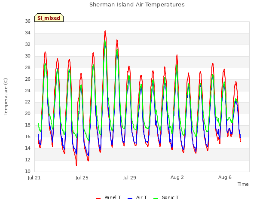The width and height of the screenshot is (275, 206).
Task: Click the 30 y-axis tick label
Action: [27, 56]
